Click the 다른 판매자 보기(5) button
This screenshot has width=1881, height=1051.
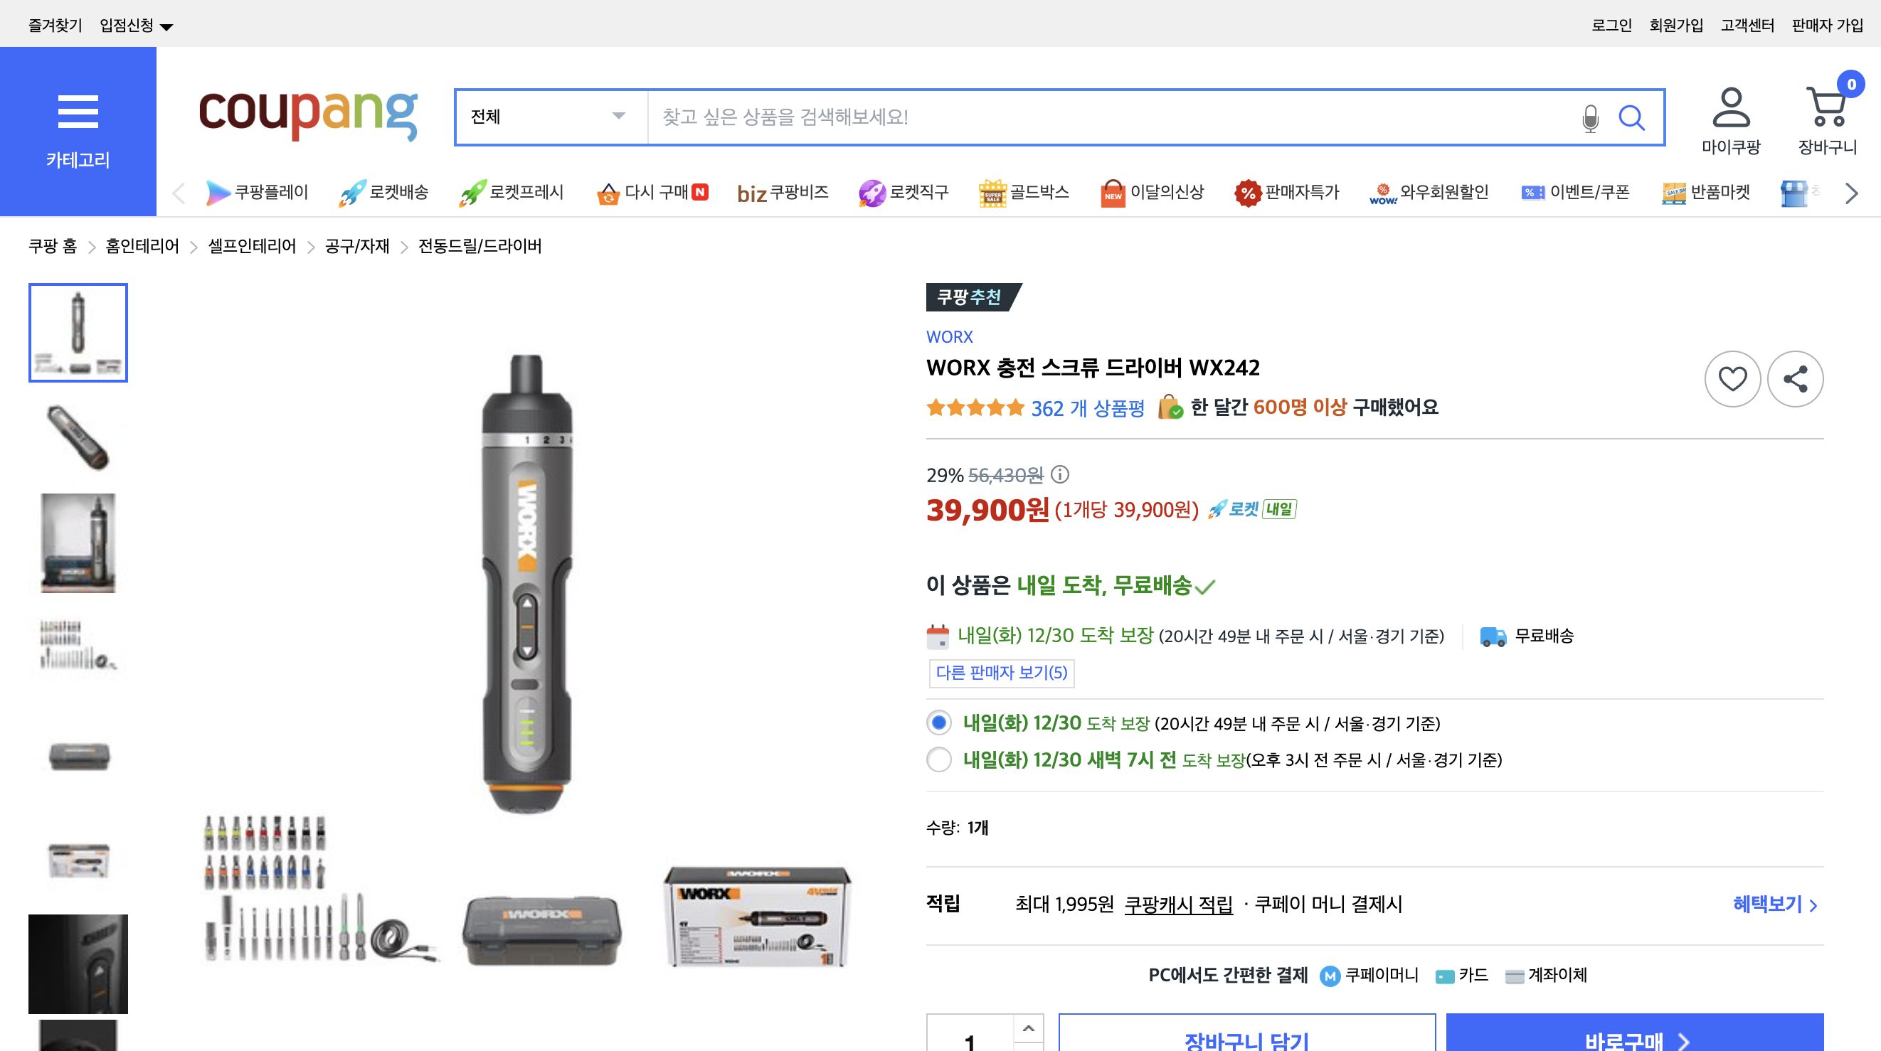(x=1001, y=672)
